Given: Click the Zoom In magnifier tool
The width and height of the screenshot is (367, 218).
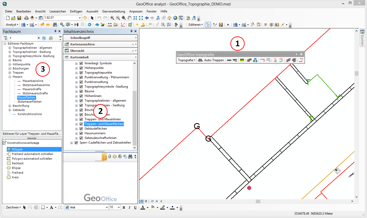Looking at the screenshot, I should [x=112, y=18].
